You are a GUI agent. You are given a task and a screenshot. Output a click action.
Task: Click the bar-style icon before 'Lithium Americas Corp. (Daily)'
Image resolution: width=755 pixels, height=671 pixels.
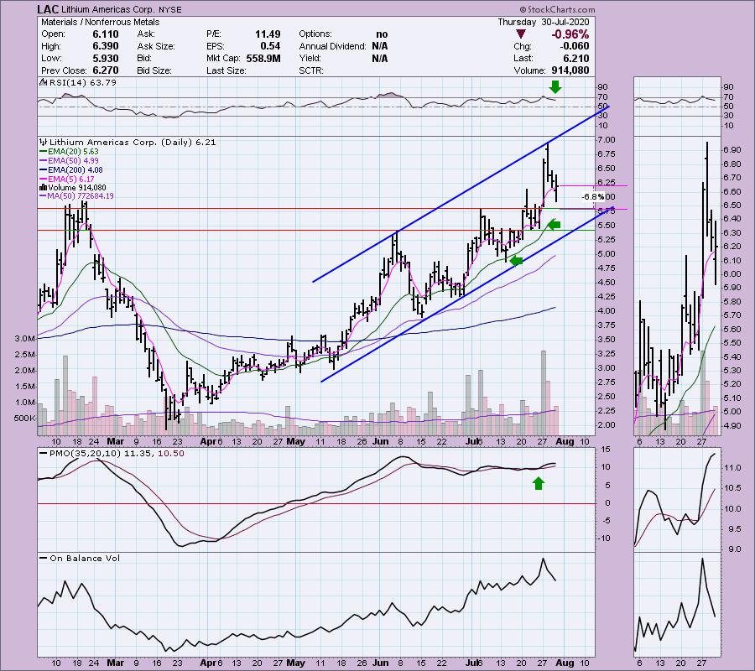44,143
